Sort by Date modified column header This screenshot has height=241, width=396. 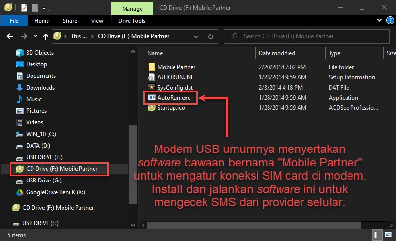click(x=277, y=53)
